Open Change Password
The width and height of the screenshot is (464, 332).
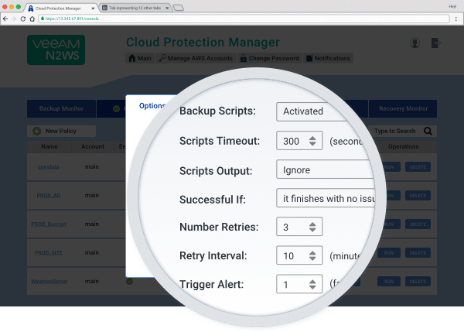tap(270, 58)
